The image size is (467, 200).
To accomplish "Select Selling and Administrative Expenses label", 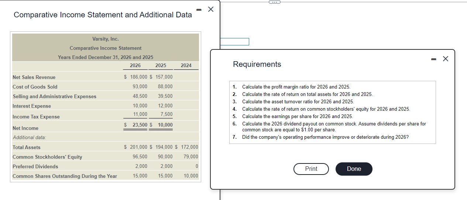I will point(55,96).
